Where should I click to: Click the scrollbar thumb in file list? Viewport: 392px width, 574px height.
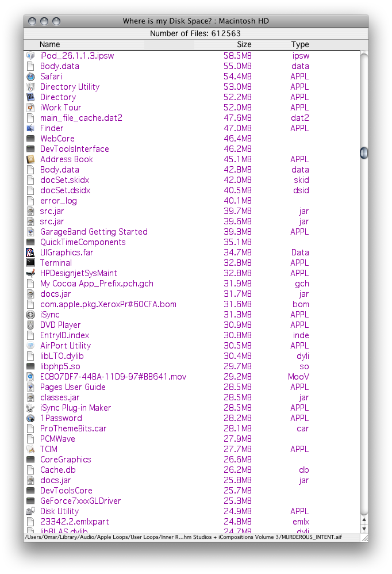[x=364, y=153]
